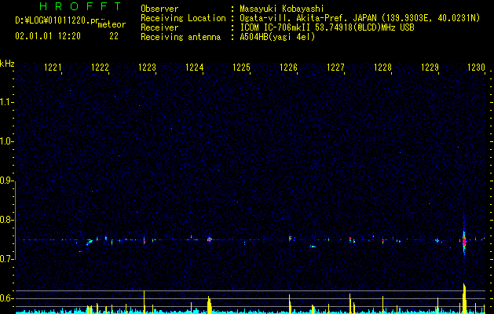The height and width of the screenshot is (314, 494).
Task: Click the 1222 time axis marker
Action: [x=100, y=68]
